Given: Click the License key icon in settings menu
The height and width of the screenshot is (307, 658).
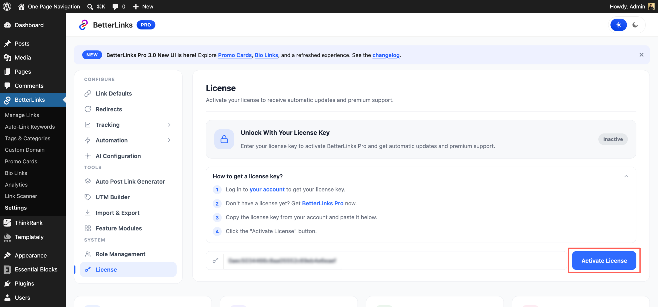Looking at the screenshot, I should [x=88, y=269].
